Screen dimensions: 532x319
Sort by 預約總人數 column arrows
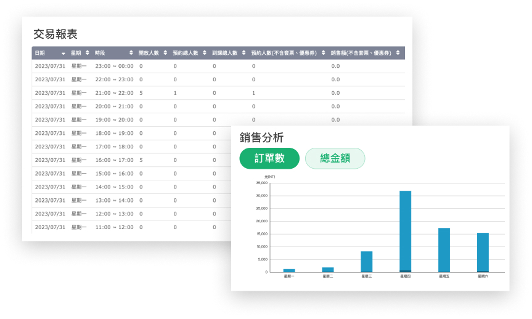click(205, 53)
